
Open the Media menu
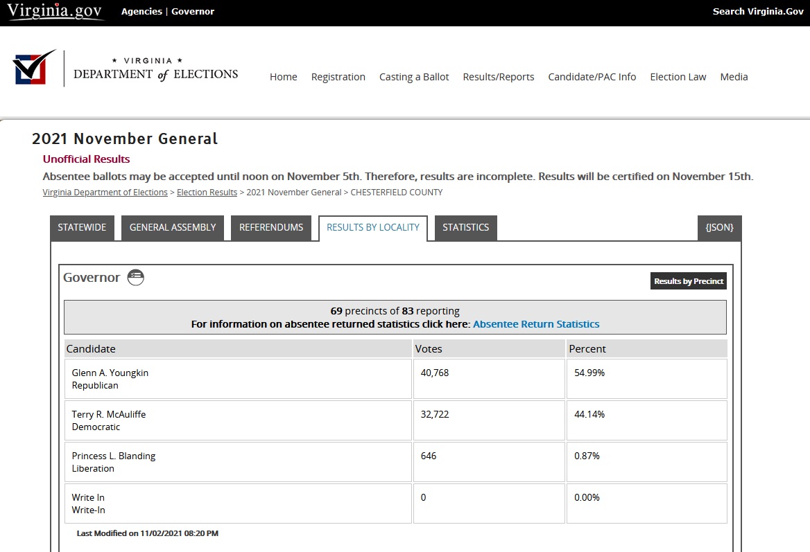pos(734,77)
